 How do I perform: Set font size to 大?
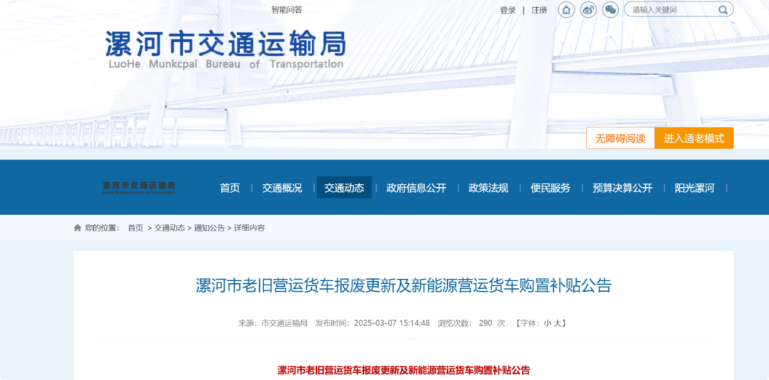pos(557,323)
